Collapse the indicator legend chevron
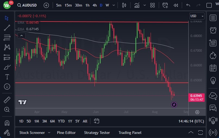 (21, 35)
